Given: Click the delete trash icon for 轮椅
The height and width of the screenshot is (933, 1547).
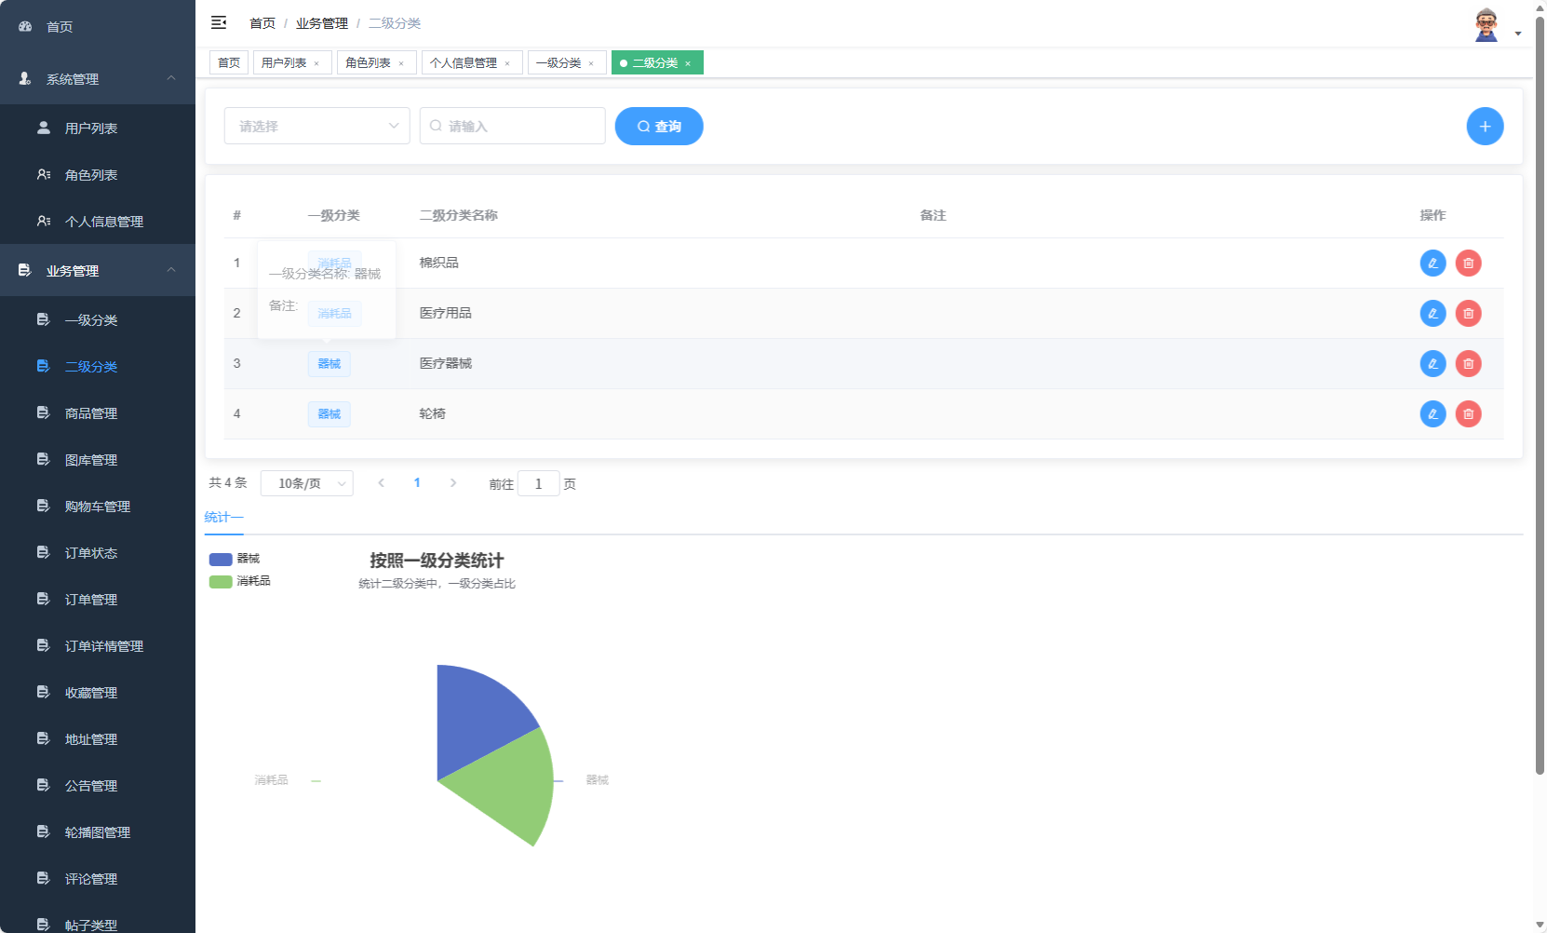Looking at the screenshot, I should (1468, 413).
